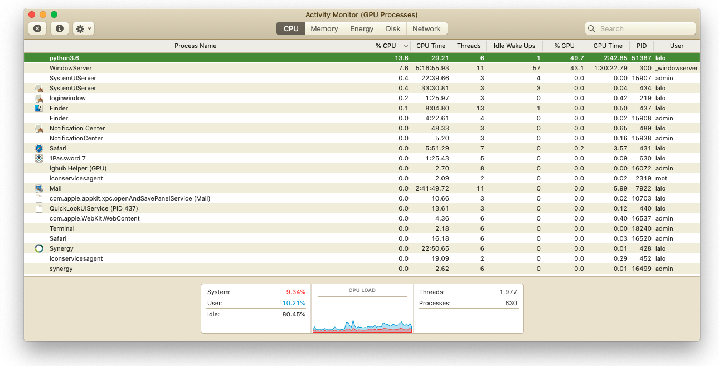Sort by the Threads column header
This screenshot has height=366, width=719.
[469, 46]
